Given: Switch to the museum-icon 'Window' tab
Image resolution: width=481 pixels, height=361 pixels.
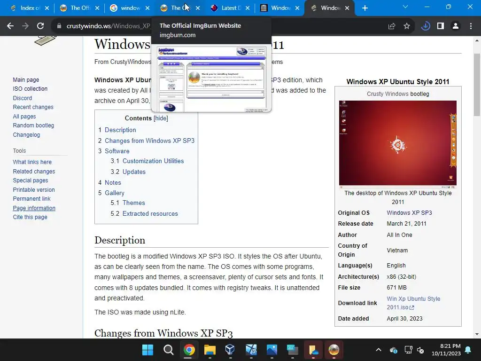Looking at the screenshot, I should pos(276,8).
